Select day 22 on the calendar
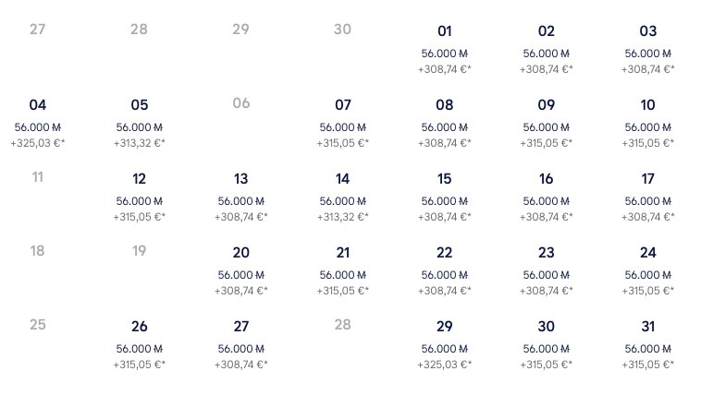The height and width of the screenshot is (407, 701). click(x=445, y=270)
